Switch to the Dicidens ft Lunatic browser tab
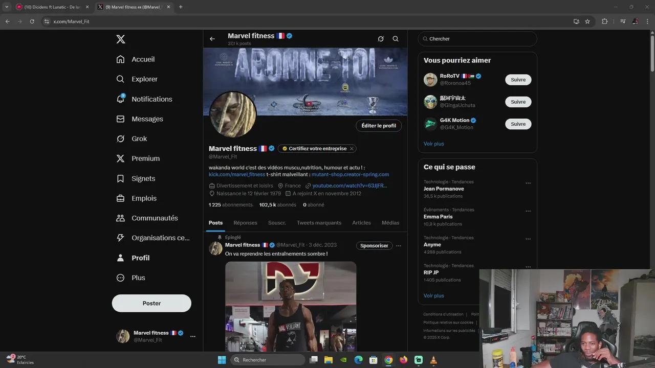Screen dimensions: 655x368 point(52,7)
